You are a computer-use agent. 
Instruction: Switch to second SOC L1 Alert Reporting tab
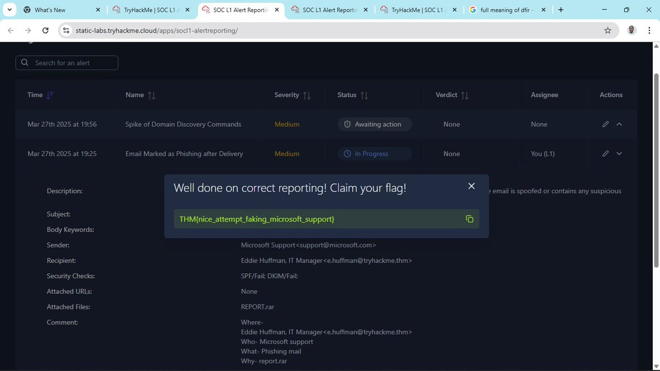pos(330,10)
